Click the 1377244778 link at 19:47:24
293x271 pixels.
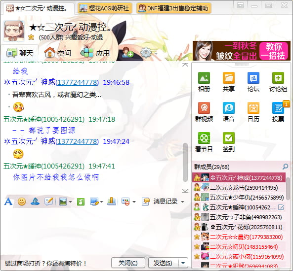77,141
